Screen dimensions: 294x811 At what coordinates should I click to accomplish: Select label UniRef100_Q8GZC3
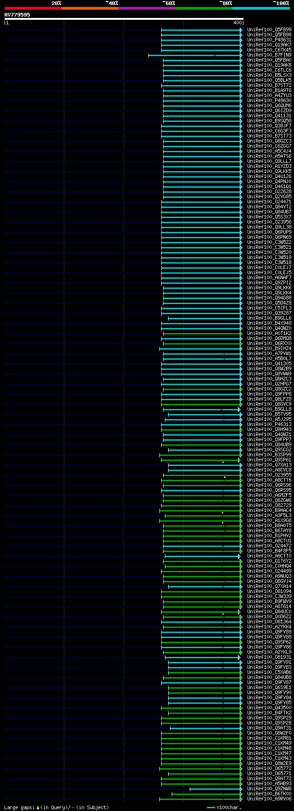click(269, 141)
